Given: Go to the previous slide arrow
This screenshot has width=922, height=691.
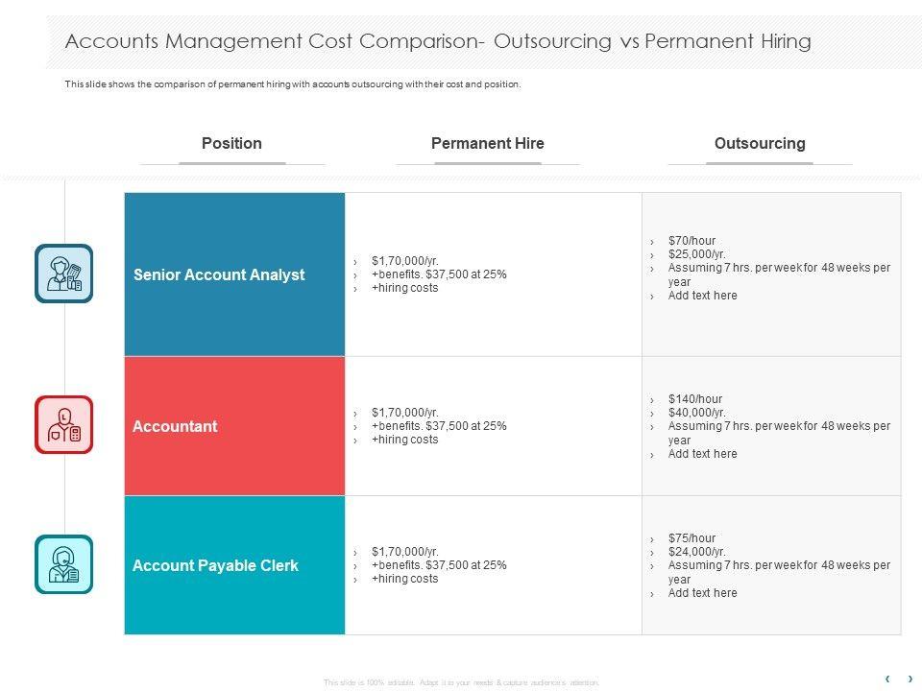Looking at the screenshot, I should tap(887, 679).
